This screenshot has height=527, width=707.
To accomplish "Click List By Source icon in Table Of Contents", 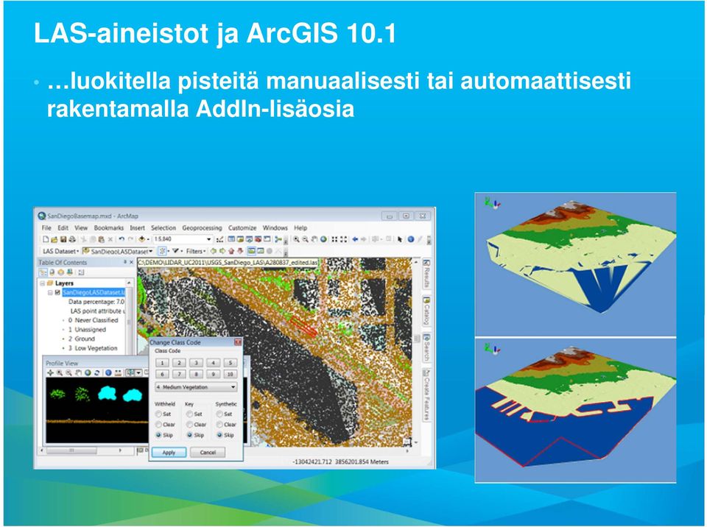I will pos(52,272).
